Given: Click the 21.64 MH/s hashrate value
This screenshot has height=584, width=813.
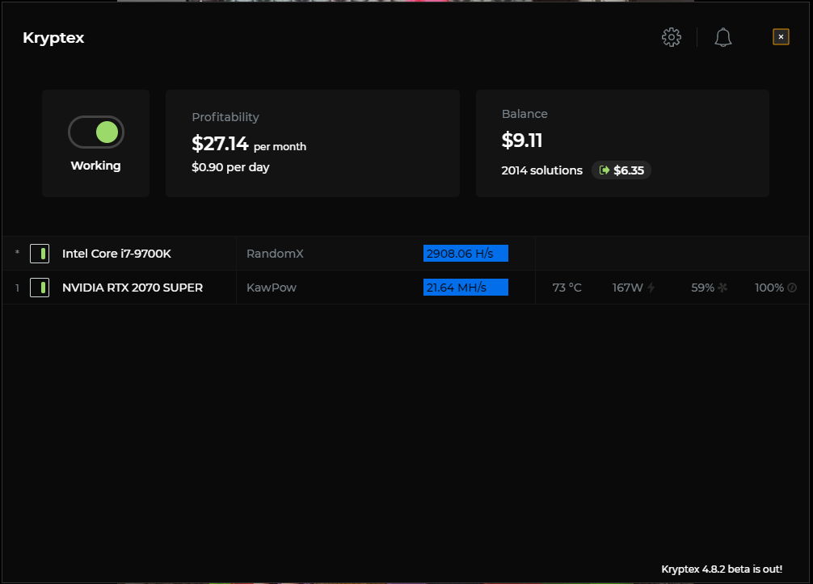Looking at the screenshot, I should 465,287.
